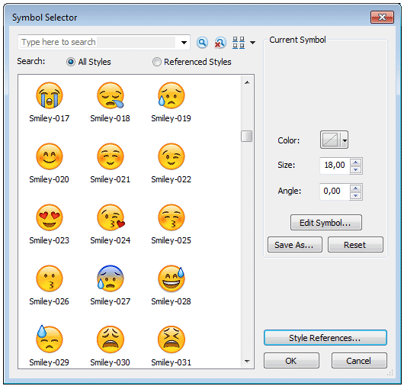Select the Referenced Styles radio button
Viewport: 404px width, 386px height.
pos(157,62)
